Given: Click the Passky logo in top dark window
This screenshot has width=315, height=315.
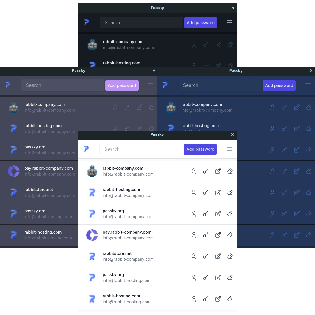Looking at the screenshot, I should (87, 22).
